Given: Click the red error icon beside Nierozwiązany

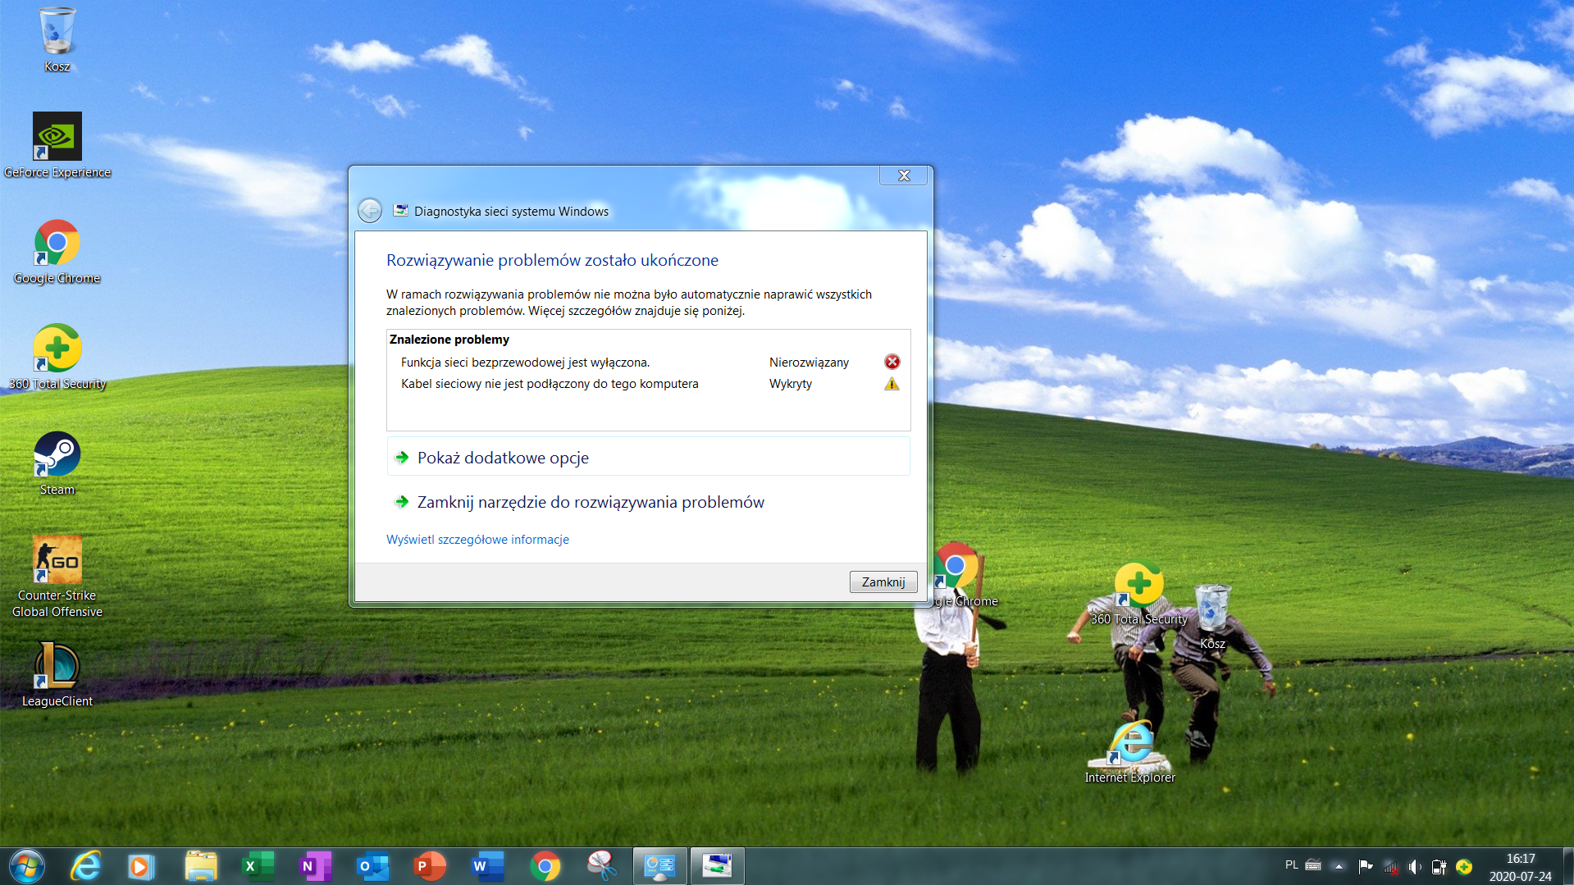Looking at the screenshot, I should pyautogui.click(x=892, y=362).
